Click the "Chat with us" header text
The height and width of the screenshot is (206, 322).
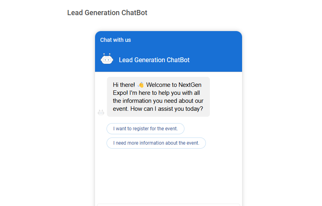click(x=115, y=40)
